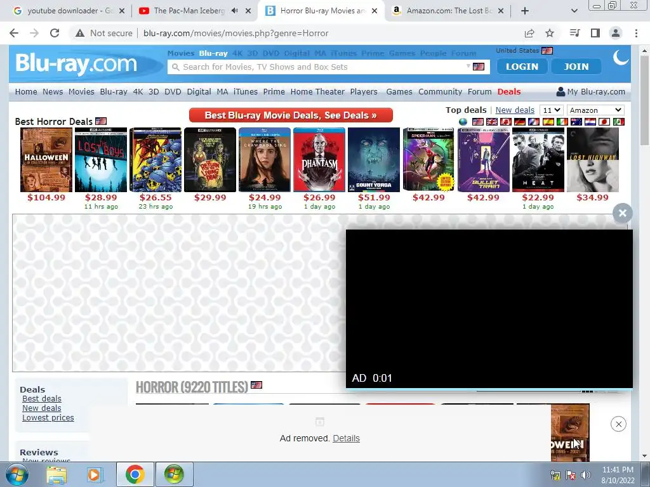This screenshot has height=487, width=650.
Task: Open Bullet Train cover thumbnail
Action: (x=483, y=160)
